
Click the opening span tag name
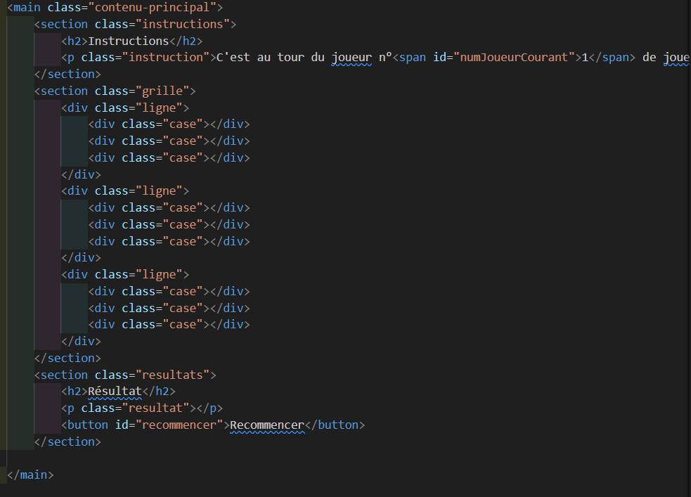(413, 58)
